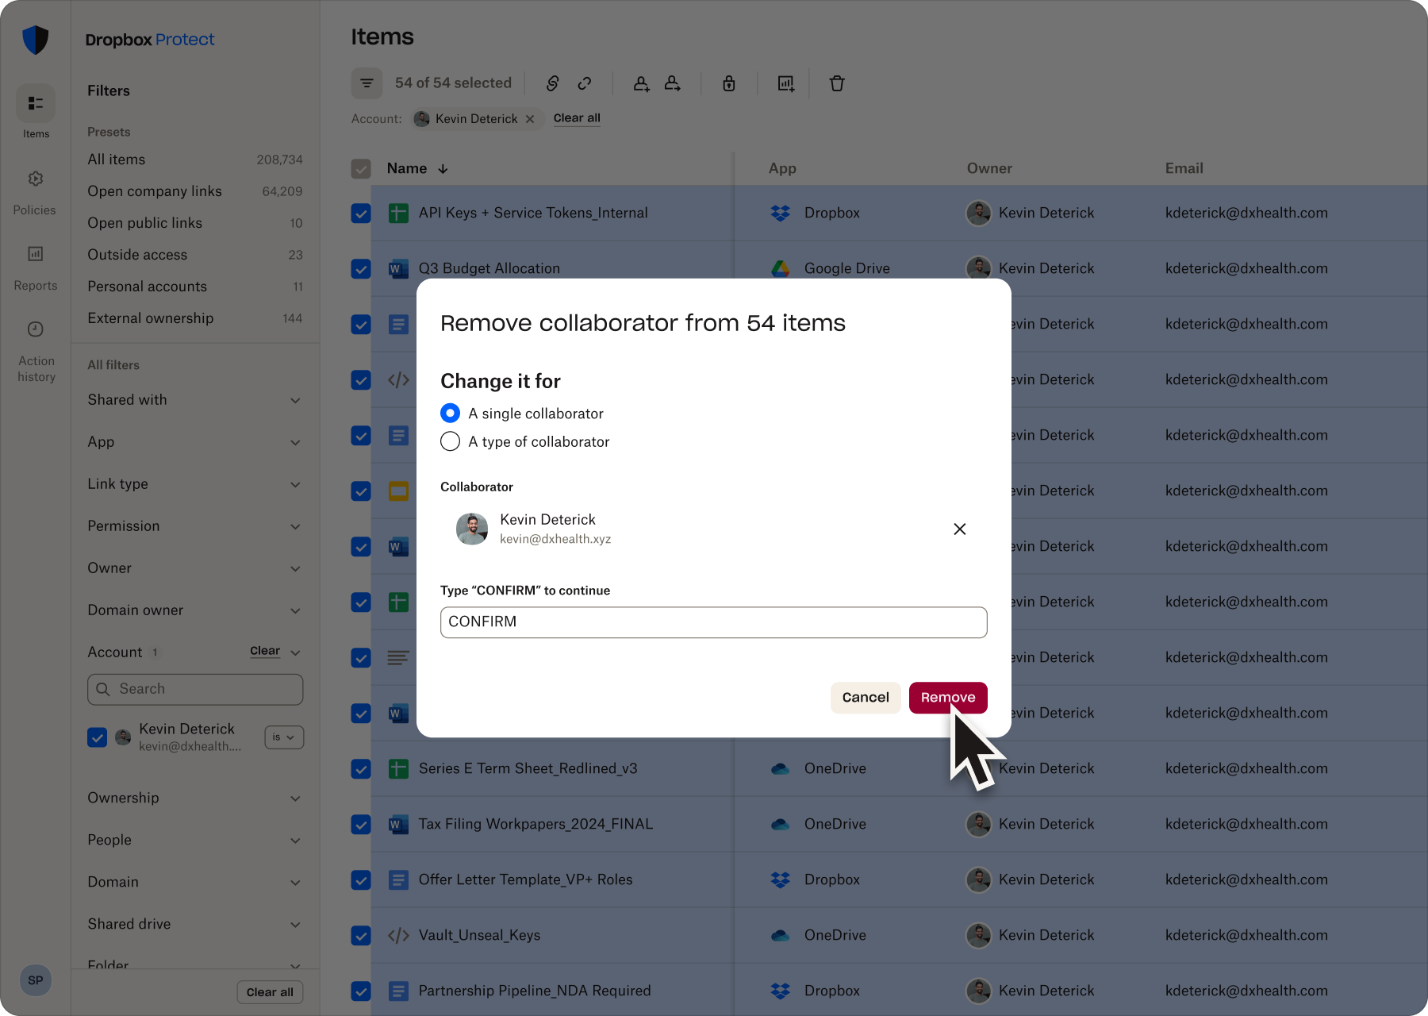Select the Open public links preset

(x=194, y=223)
